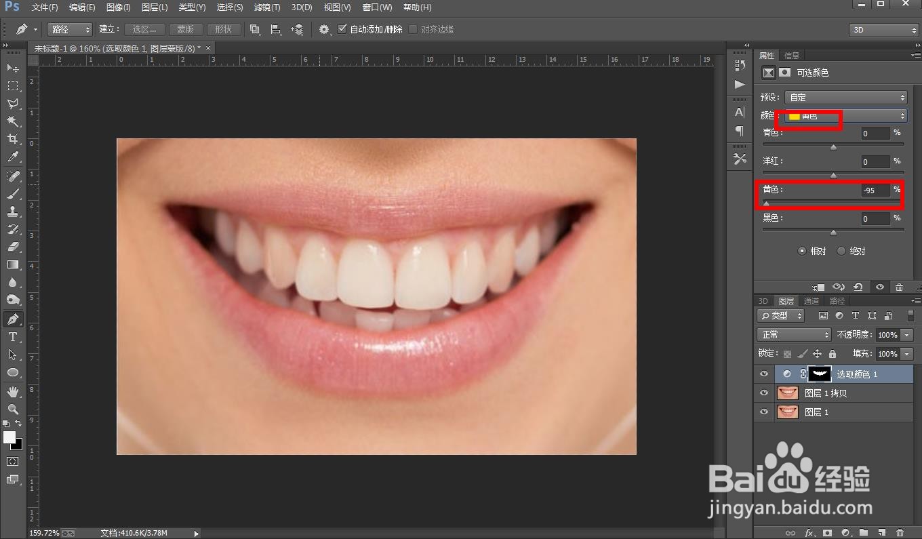Image resolution: width=922 pixels, height=539 pixels.
Task: Select the Horizontal Type tool
Action: pos(13,337)
